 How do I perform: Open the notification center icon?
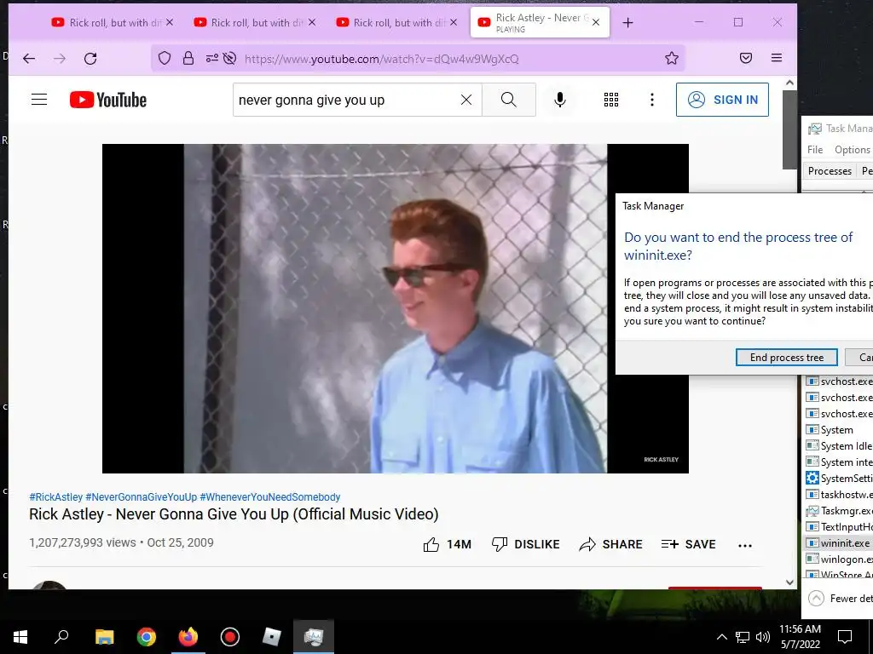tap(845, 637)
